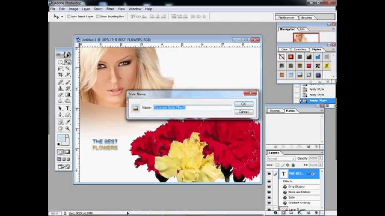Select the Zoom magnifier tool
This screenshot has width=385, height=216.
click(68, 128)
